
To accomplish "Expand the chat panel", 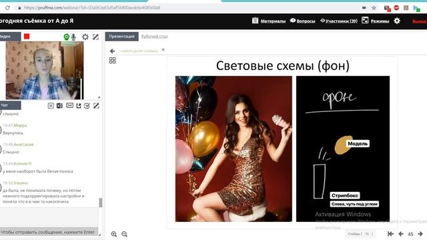I will click(x=96, y=105).
